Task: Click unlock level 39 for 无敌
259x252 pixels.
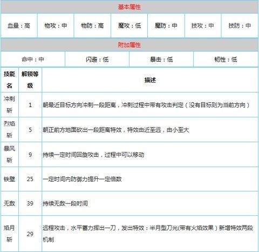Action: click(30, 203)
